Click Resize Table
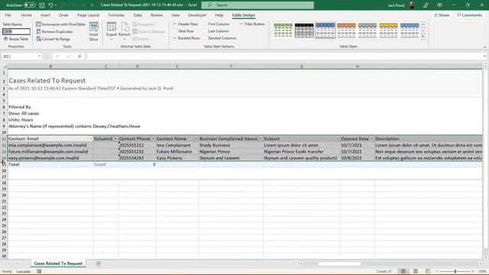The image size is (489, 275). (16, 39)
